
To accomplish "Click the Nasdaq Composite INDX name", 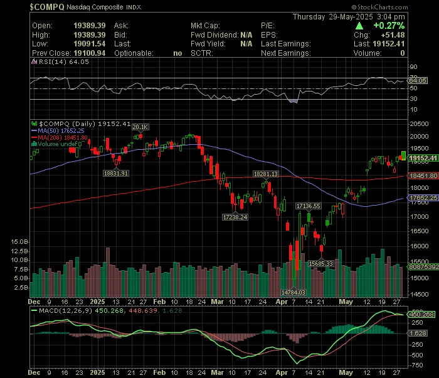I will (x=104, y=8).
